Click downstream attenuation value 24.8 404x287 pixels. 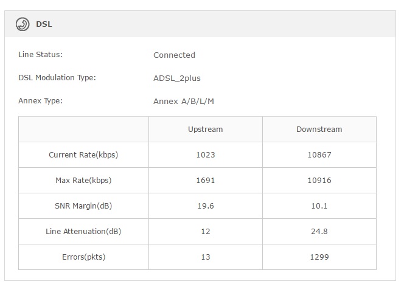click(319, 232)
